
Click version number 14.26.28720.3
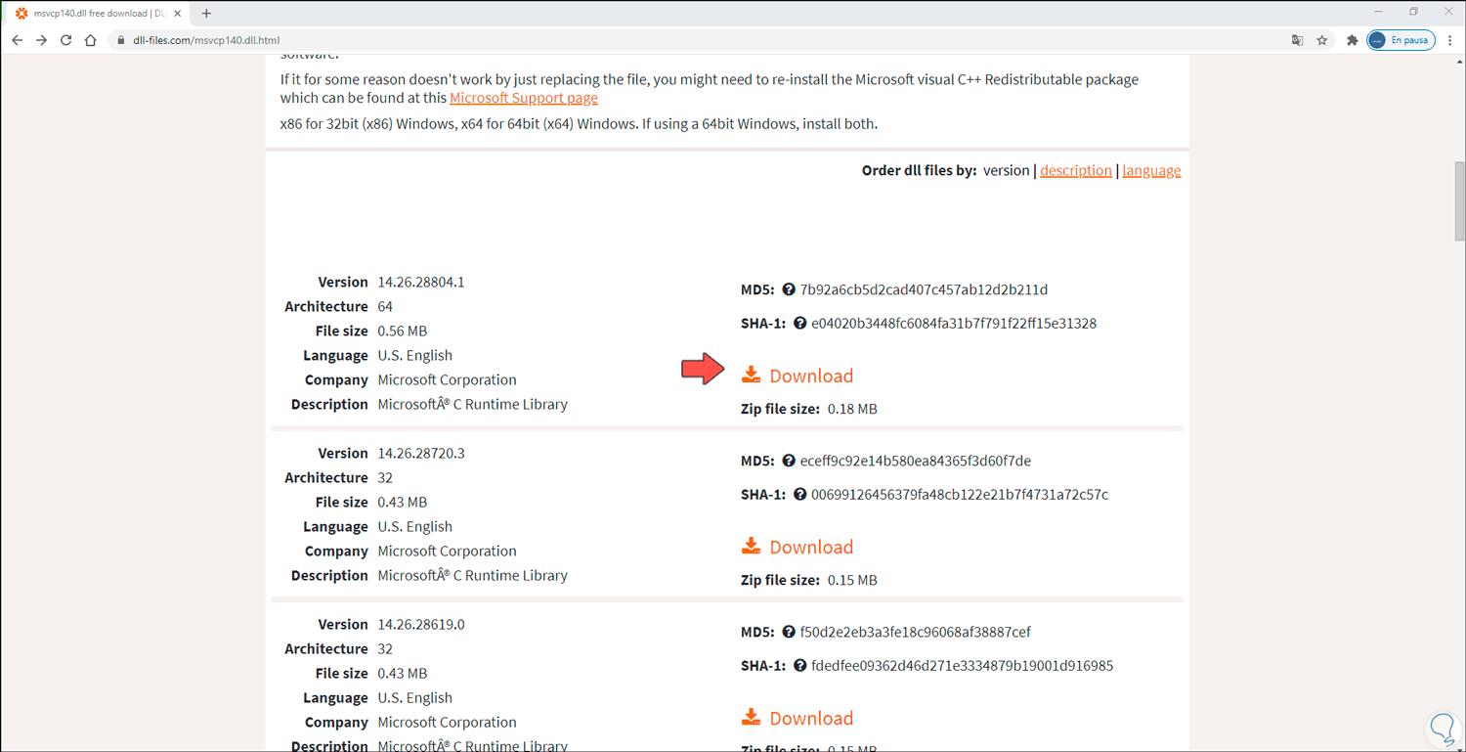[421, 453]
